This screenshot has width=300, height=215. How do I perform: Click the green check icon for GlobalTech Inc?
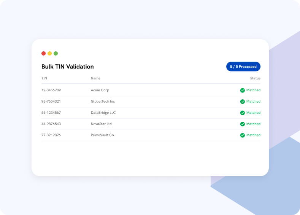(243, 102)
